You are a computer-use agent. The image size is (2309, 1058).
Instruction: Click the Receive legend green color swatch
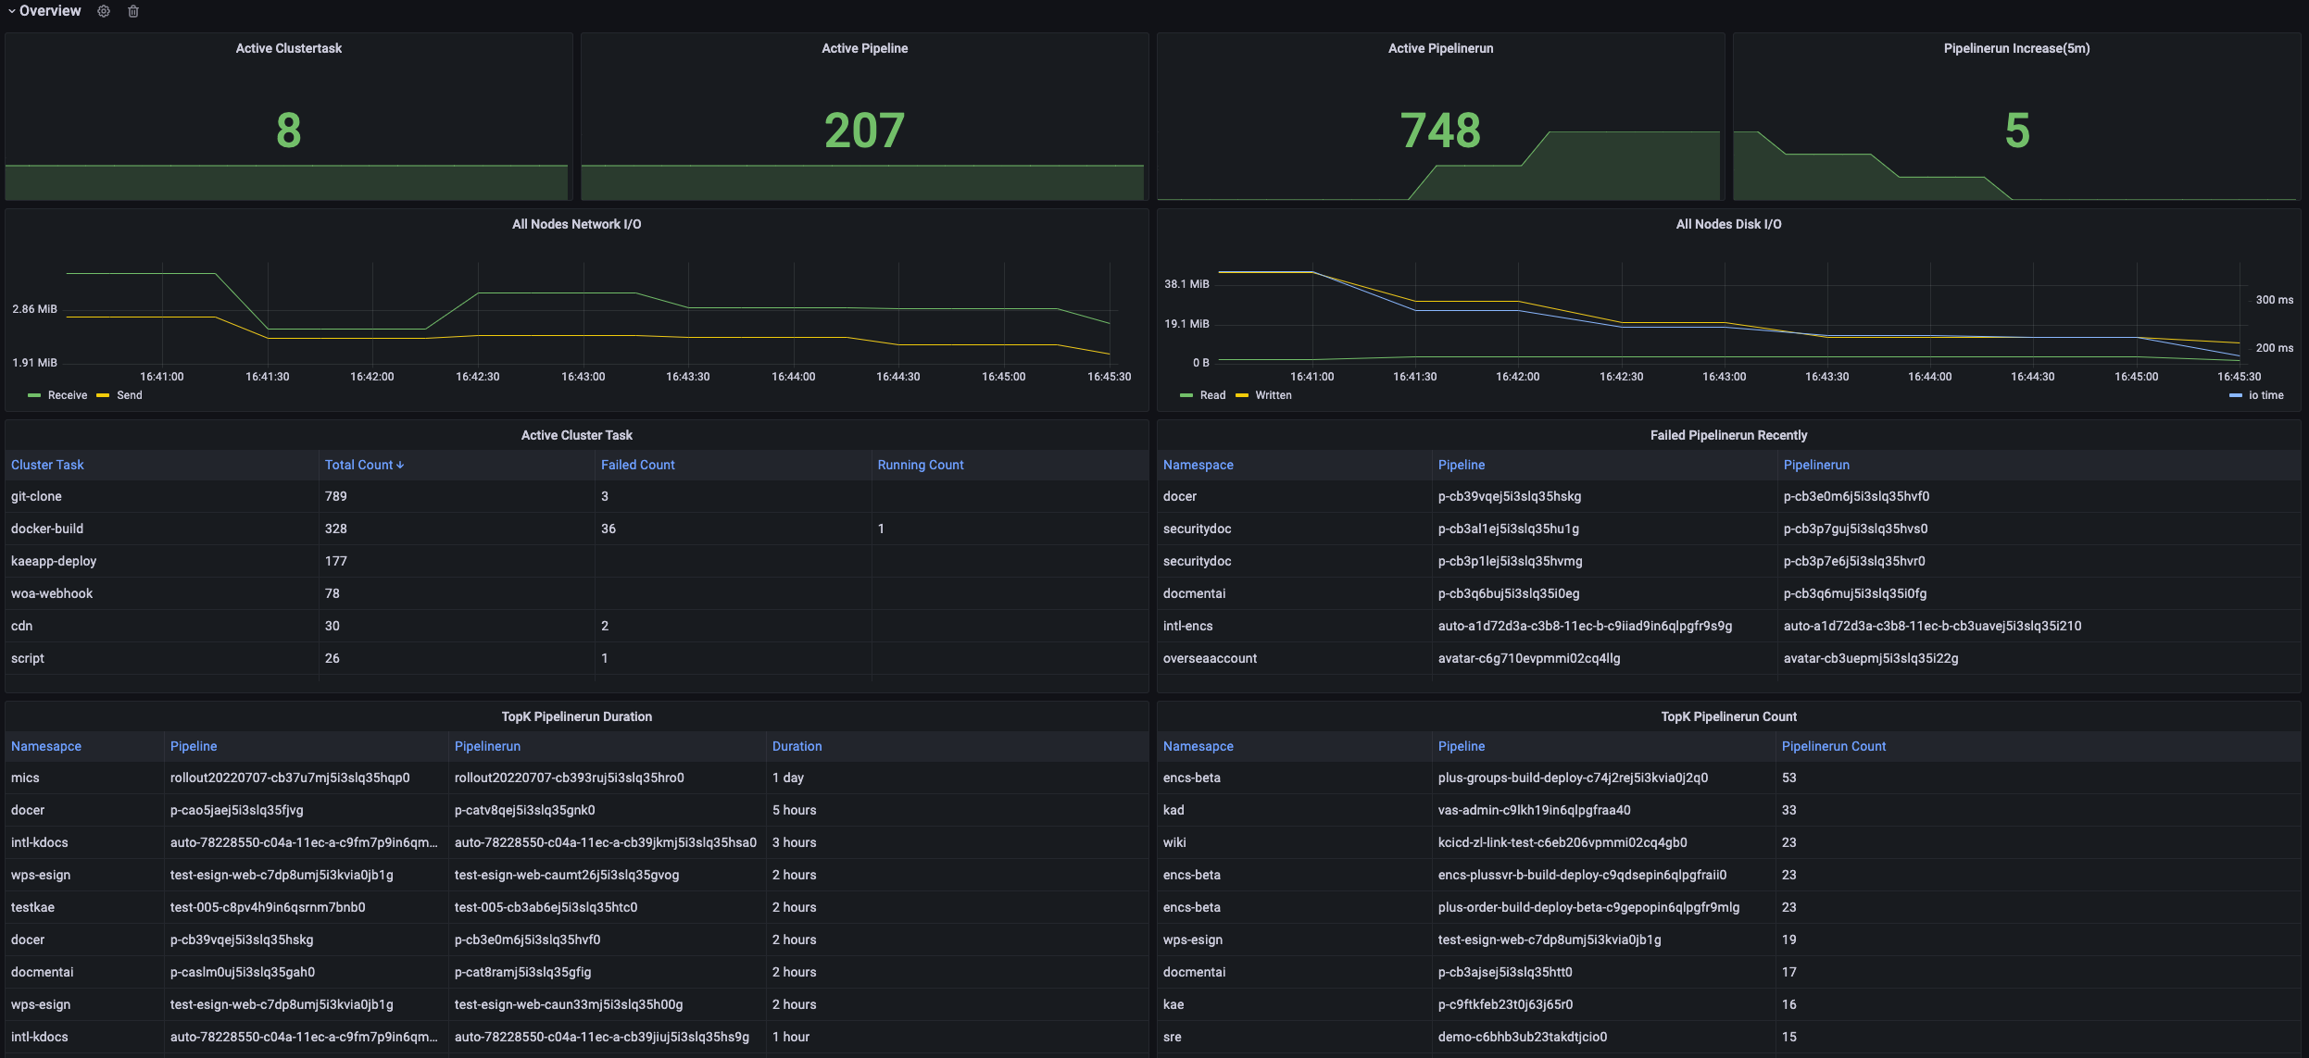[34, 395]
